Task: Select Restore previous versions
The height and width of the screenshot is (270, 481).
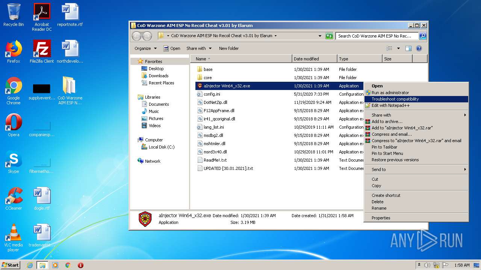Action: pyautogui.click(x=416, y=160)
